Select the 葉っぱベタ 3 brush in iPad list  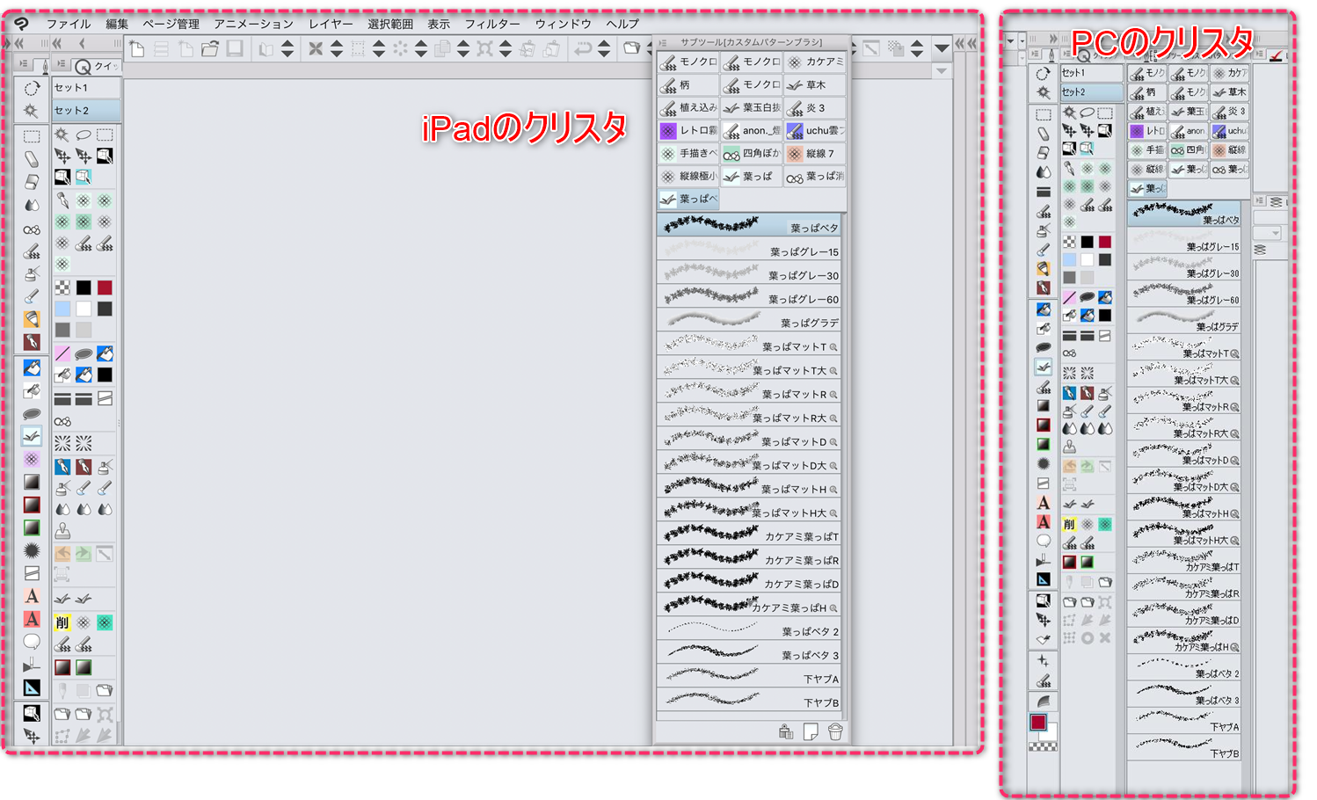pyautogui.click(x=750, y=653)
